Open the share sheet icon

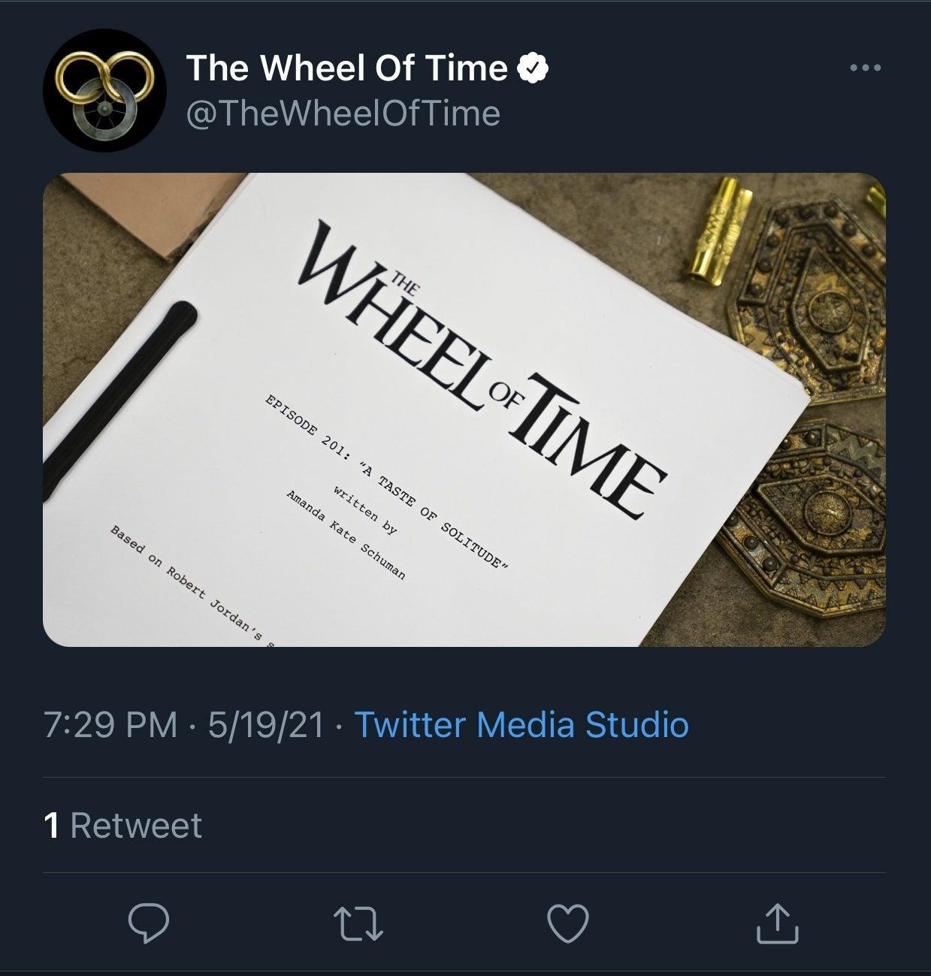tap(778, 923)
